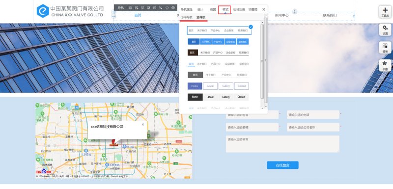Viewport: 393px width, 189px height.
Task: Select the solid blue button navigation style
Action: 218,42
